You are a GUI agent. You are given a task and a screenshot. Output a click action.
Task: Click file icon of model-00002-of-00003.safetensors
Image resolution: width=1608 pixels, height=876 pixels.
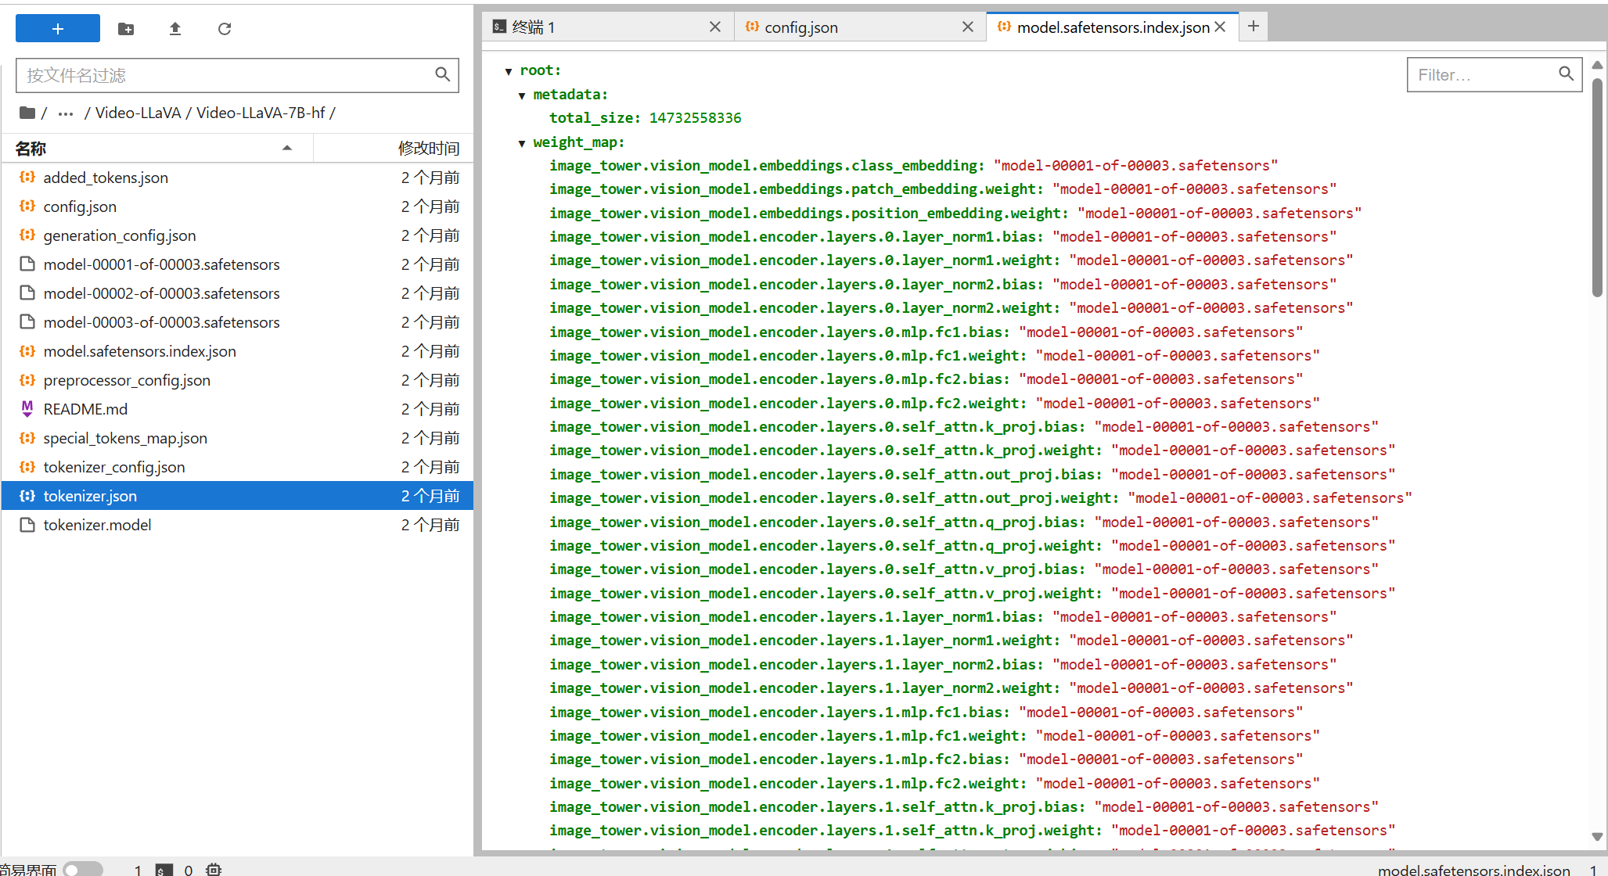(x=27, y=293)
